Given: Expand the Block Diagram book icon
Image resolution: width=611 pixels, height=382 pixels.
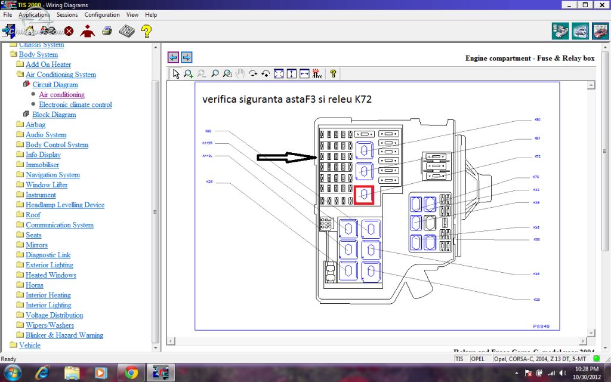Looking at the screenshot, I should [x=26, y=114].
